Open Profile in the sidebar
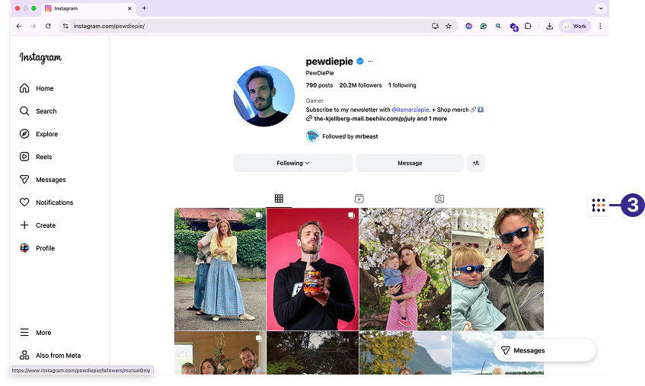This screenshot has width=645, height=386. pyautogui.click(x=37, y=248)
